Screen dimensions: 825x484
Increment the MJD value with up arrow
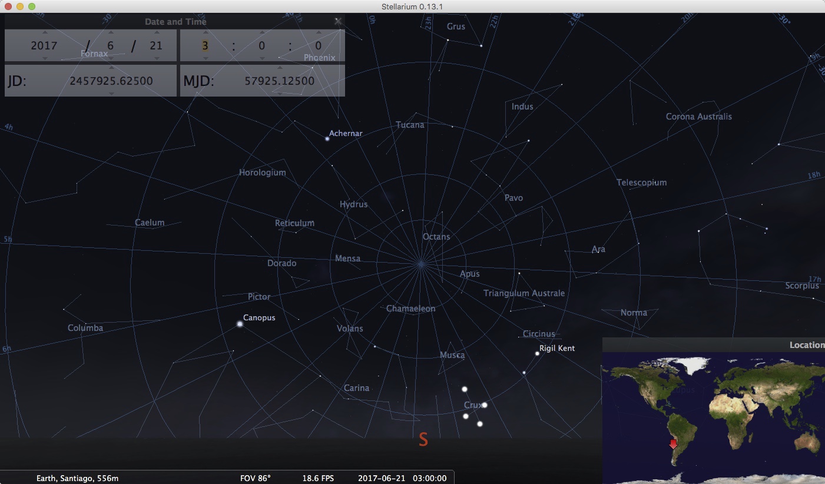click(280, 68)
